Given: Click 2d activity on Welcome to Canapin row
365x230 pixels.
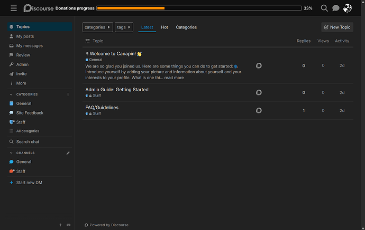Looking at the screenshot, I should [x=342, y=66].
